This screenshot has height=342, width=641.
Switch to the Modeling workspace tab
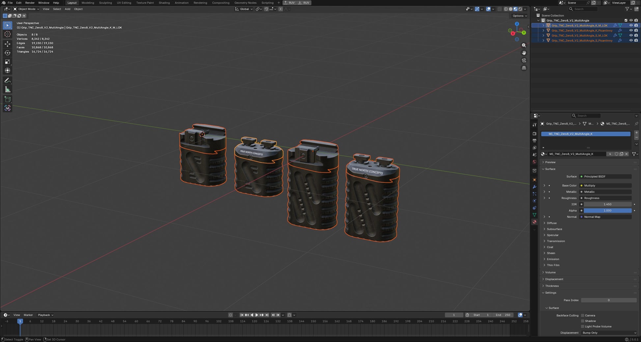[x=88, y=3]
